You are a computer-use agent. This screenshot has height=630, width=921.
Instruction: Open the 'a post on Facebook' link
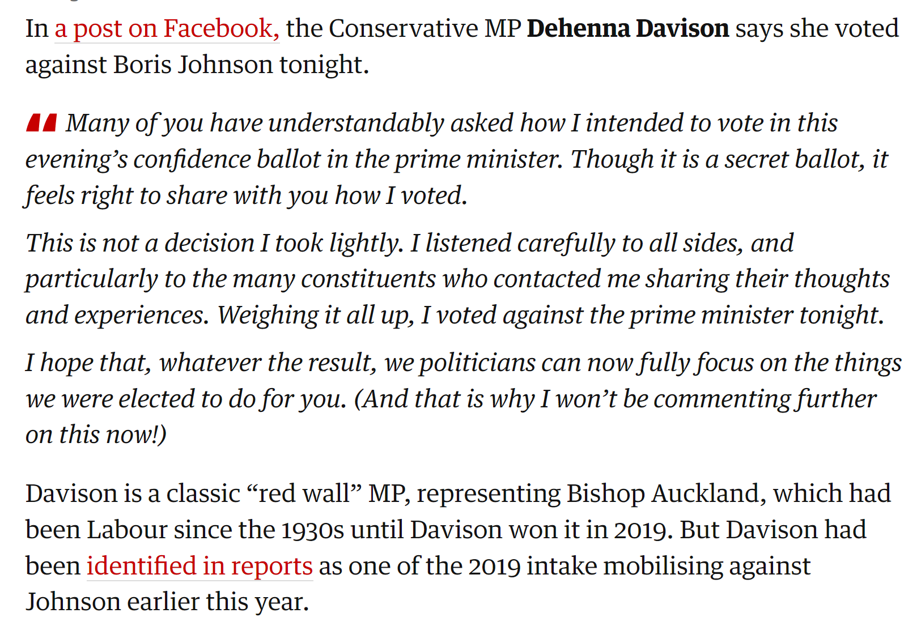[167, 29]
